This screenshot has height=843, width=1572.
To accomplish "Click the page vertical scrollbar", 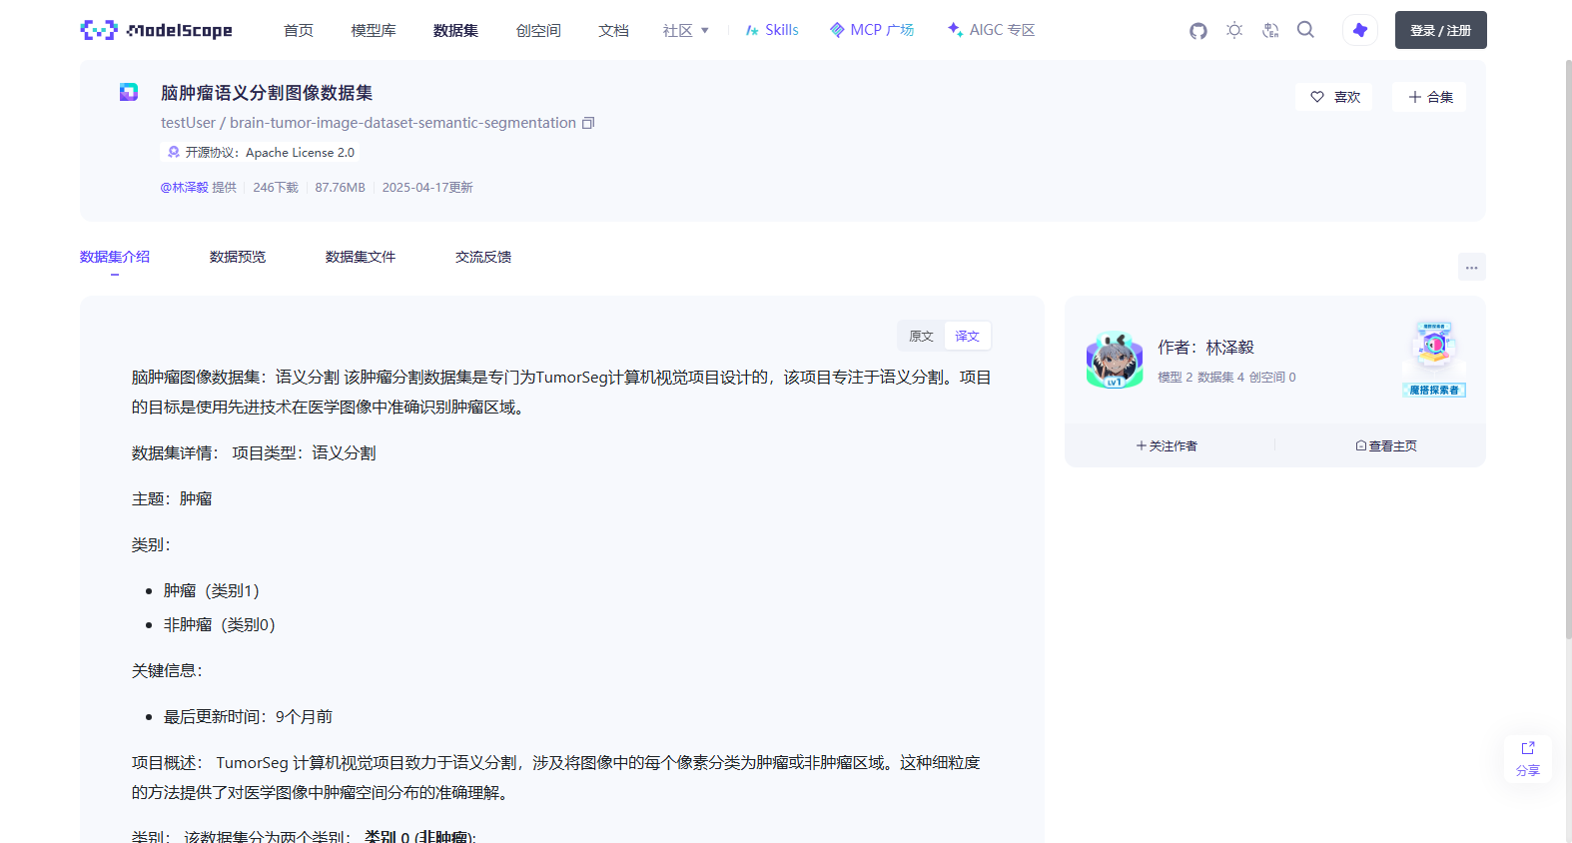I will point(1568,350).
